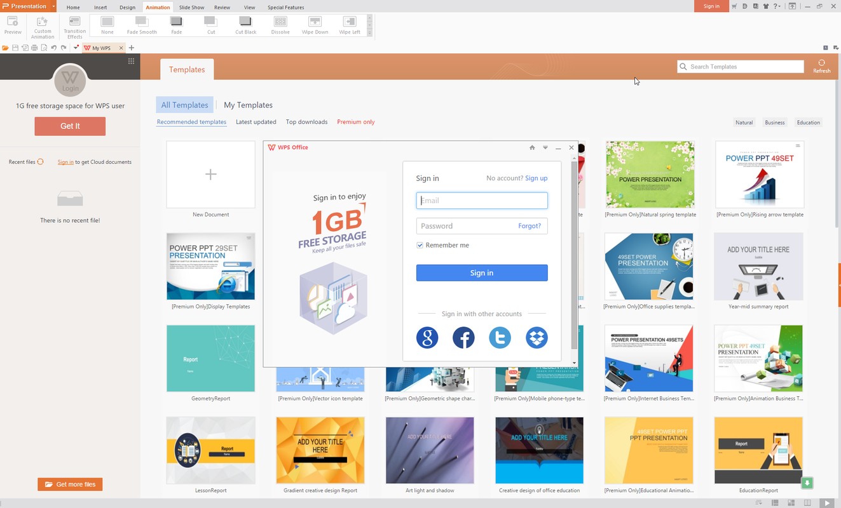Focus the Search Templates box
This screenshot has width=841, height=508.
[741, 67]
